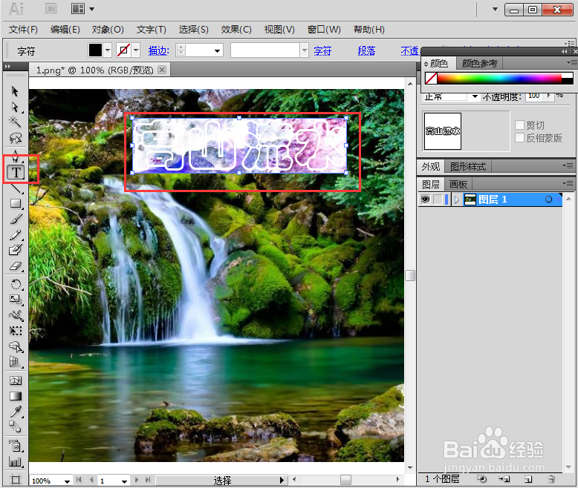
Task: Open the 文件(F) menu
Action: point(23,30)
